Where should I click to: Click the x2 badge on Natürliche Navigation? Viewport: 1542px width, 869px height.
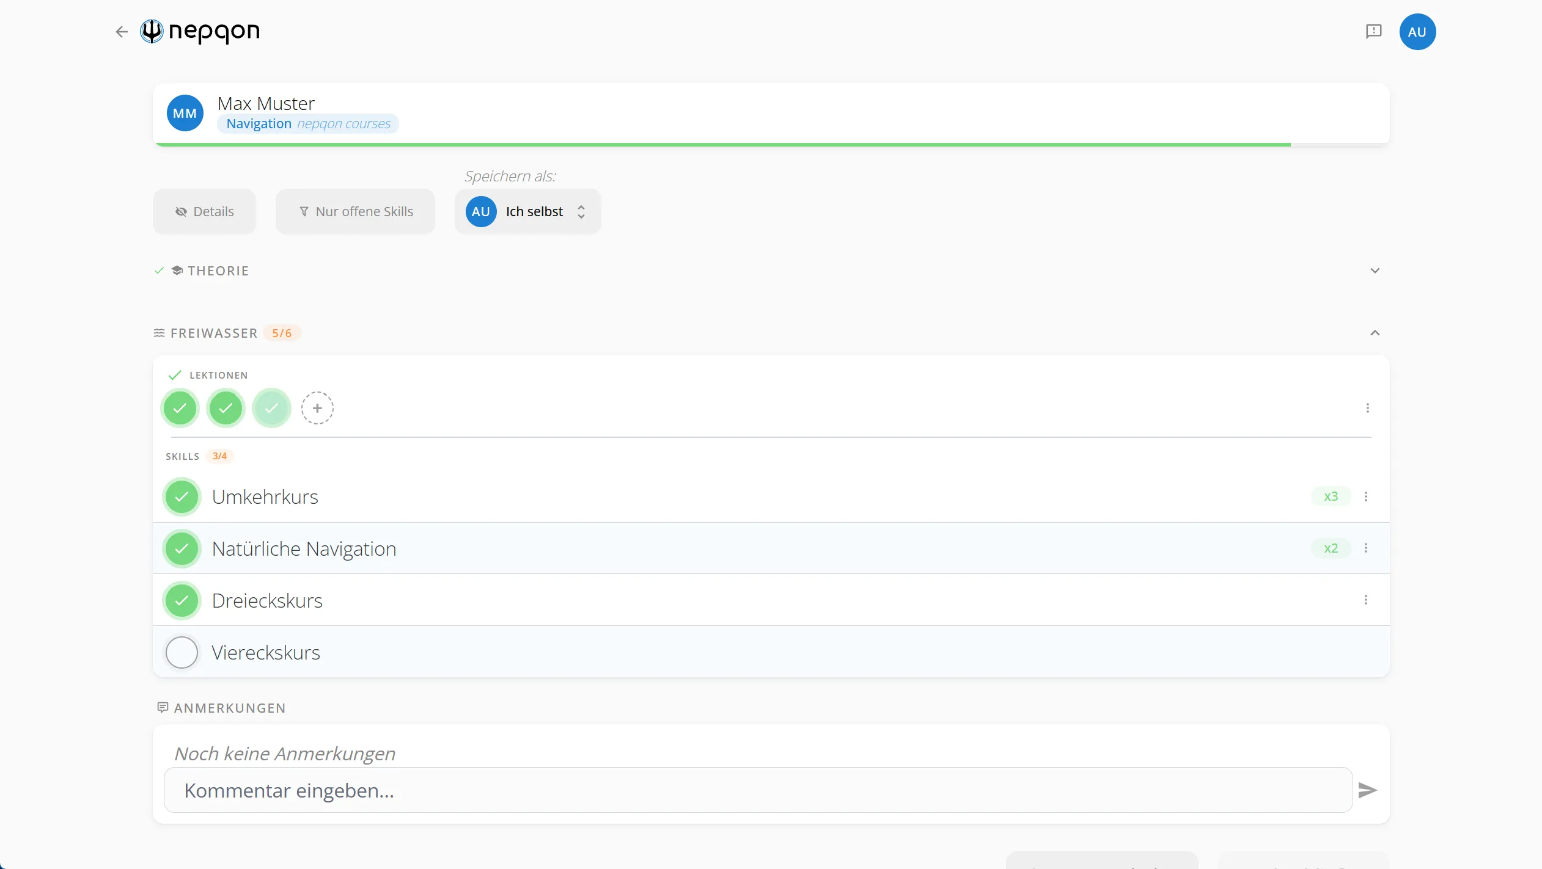click(x=1331, y=548)
